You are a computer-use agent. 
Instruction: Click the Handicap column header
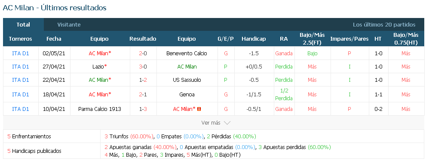click(254, 39)
